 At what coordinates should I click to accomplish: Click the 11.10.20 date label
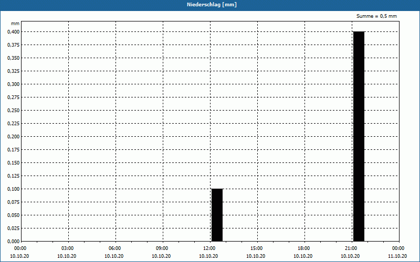tap(397, 256)
